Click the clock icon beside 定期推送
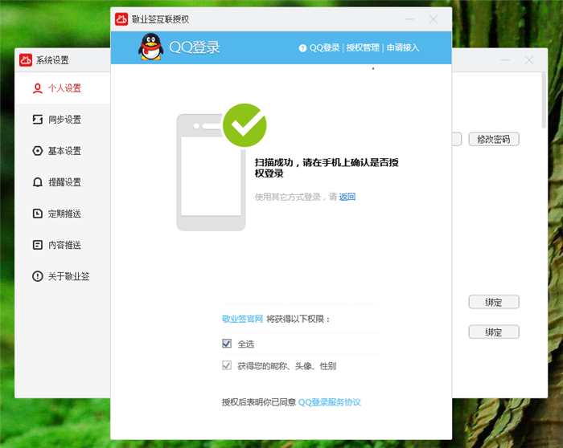Screen dimensions: 563x448 (37, 214)
